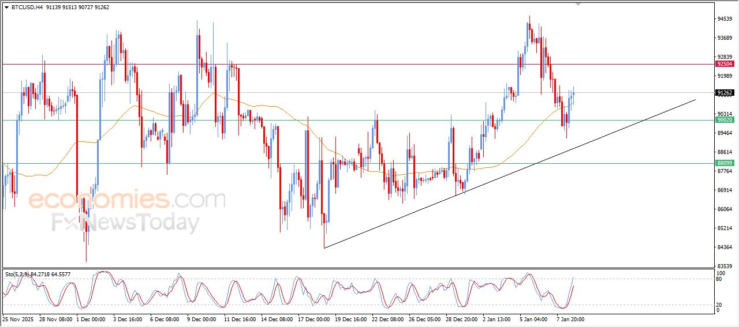This screenshot has height=327, width=739.
Task: Click the 20 level on stochastic scale
Action: 719,305
